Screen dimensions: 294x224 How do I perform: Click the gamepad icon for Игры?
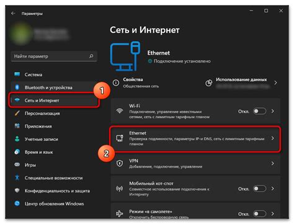pos(17,164)
